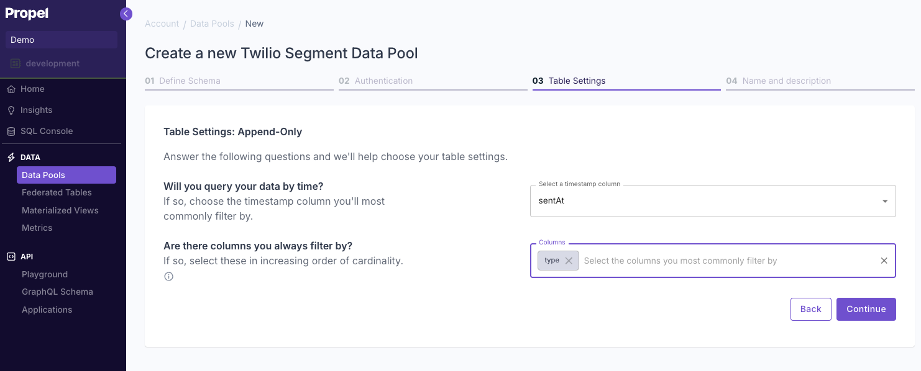Image resolution: width=921 pixels, height=371 pixels.
Task: Open Account from the breadcrumb
Action: [162, 23]
